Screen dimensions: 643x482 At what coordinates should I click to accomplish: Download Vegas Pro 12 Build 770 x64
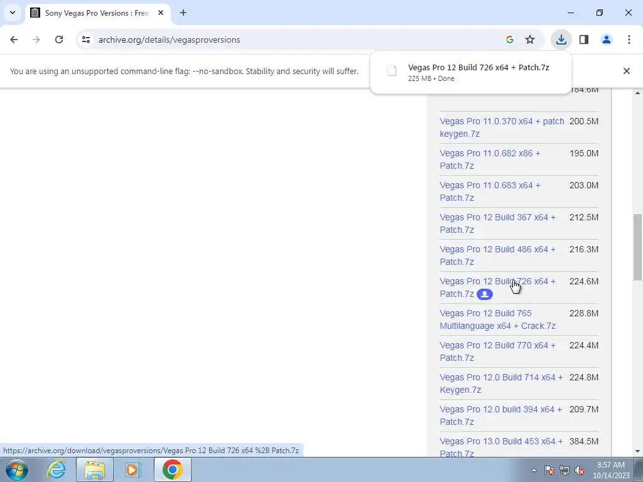point(497,351)
